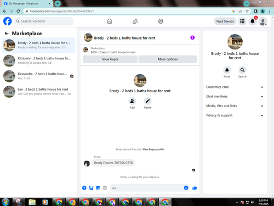This screenshot has width=274, height=206.
Task: Click the Add people icon
Action: [x=132, y=101]
